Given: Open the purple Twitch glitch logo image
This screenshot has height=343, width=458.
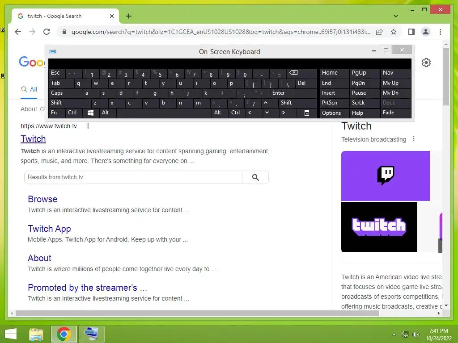Looking at the screenshot, I should click(x=386, y=176).
